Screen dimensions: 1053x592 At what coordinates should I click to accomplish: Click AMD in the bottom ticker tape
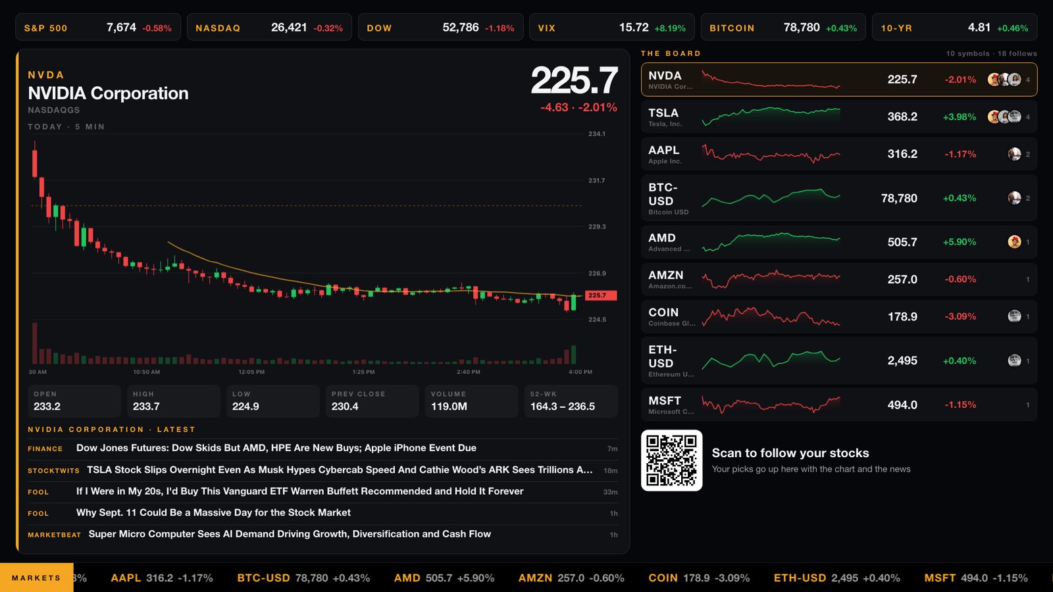444,578
